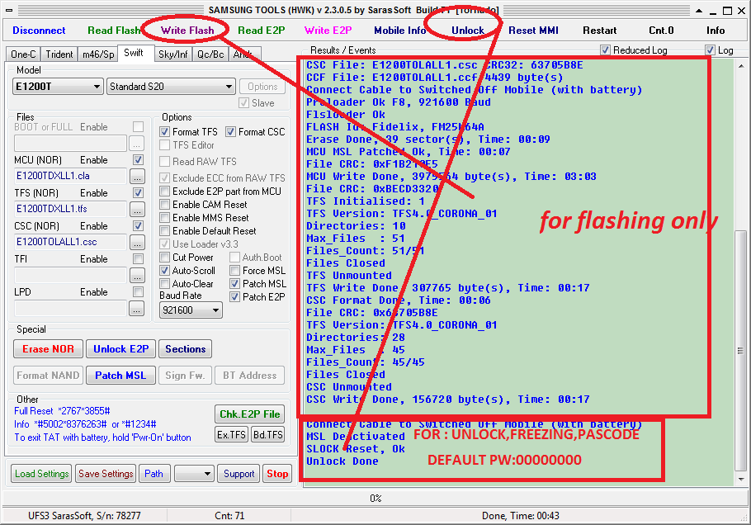
Task: Enable the LPD file checkbox
Action: [138, 292]
